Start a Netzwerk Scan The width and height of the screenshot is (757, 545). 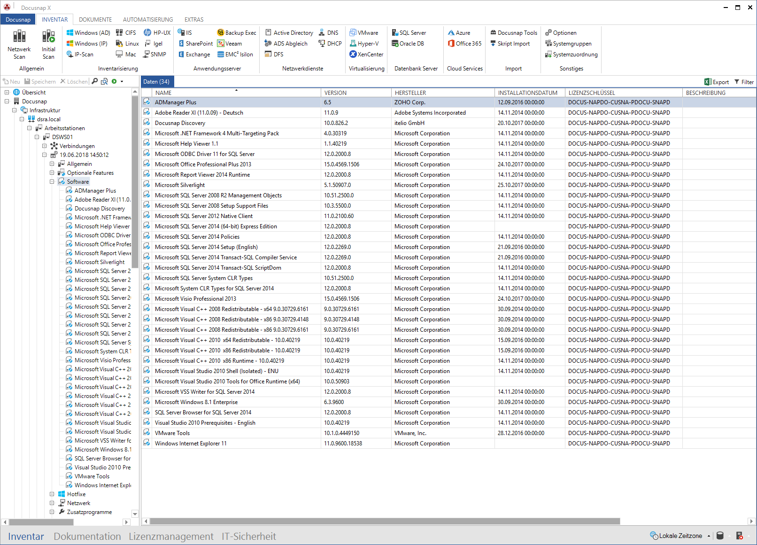coord(19,44)
